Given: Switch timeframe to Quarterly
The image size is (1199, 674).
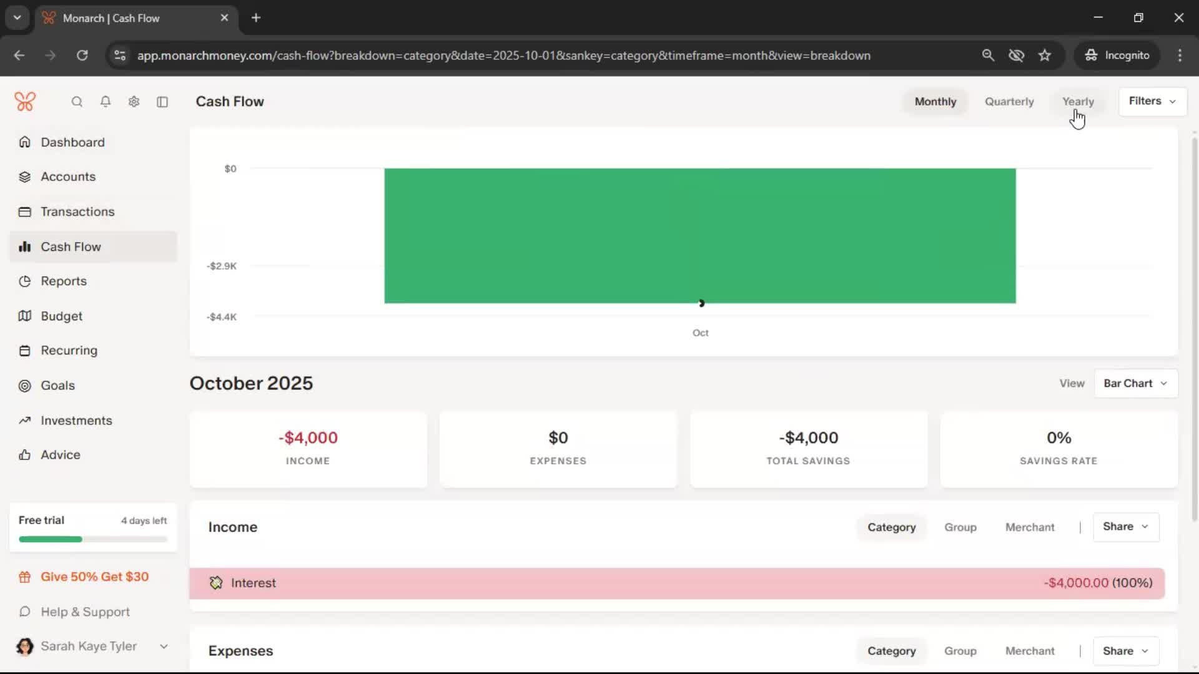Looking at the screenshot, I should click(1009, 102).
